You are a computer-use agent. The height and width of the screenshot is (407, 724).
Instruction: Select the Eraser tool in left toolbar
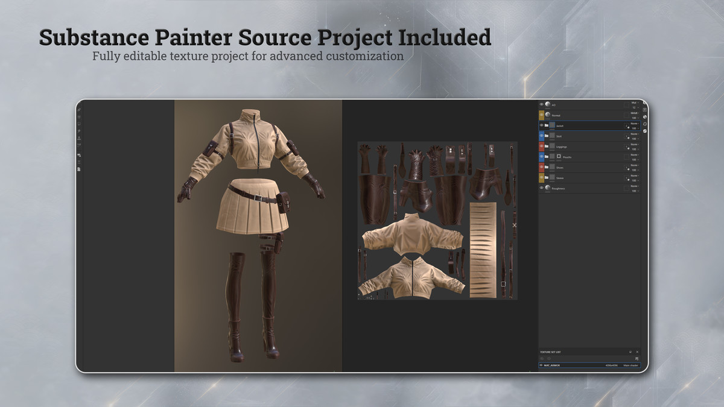(79, 117)
